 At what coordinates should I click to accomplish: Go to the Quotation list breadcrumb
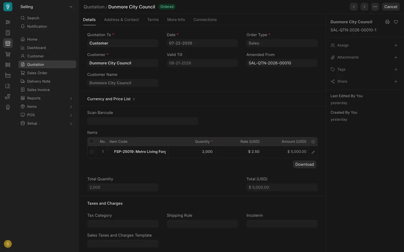[94, 7]
